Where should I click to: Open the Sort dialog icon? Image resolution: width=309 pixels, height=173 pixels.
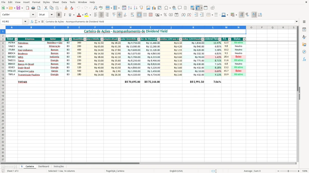click(x=124, y=8)
